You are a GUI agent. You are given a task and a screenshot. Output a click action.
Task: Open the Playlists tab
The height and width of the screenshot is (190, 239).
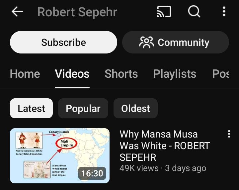175,74
